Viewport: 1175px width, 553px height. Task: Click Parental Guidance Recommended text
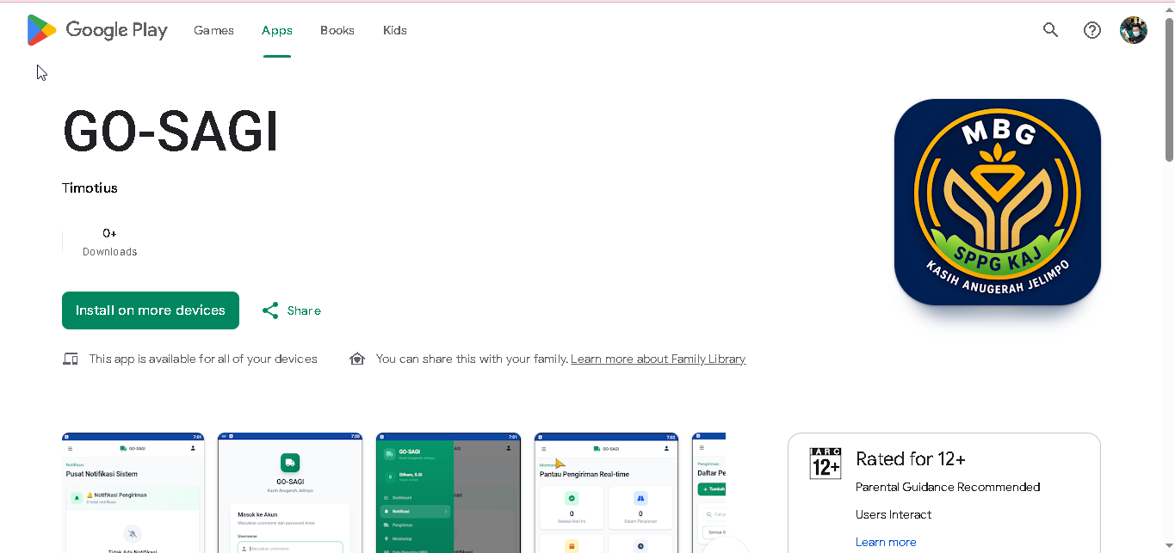point(948,487)
